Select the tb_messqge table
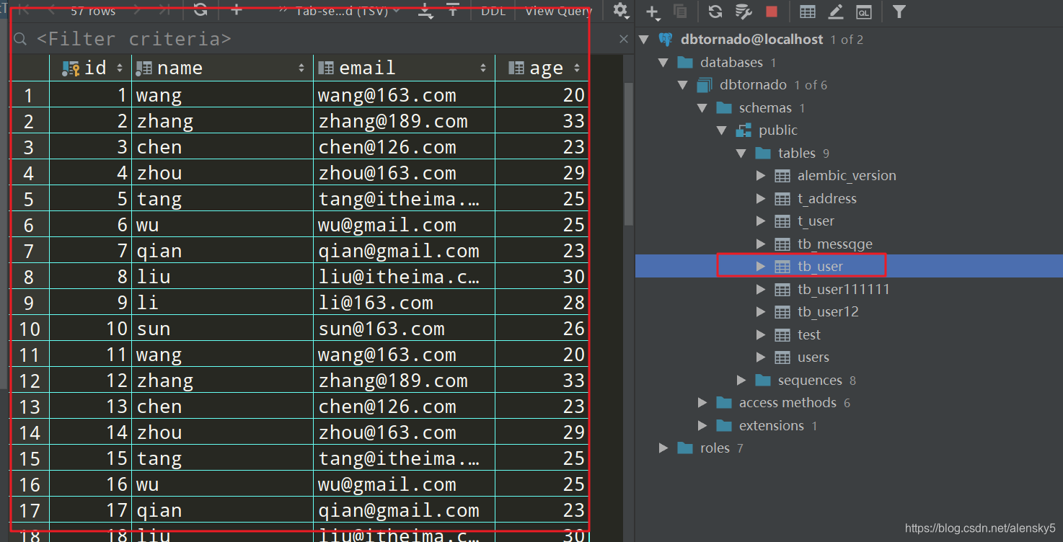The height and width of the screenshot is (542, 1063). pos(835,244)
